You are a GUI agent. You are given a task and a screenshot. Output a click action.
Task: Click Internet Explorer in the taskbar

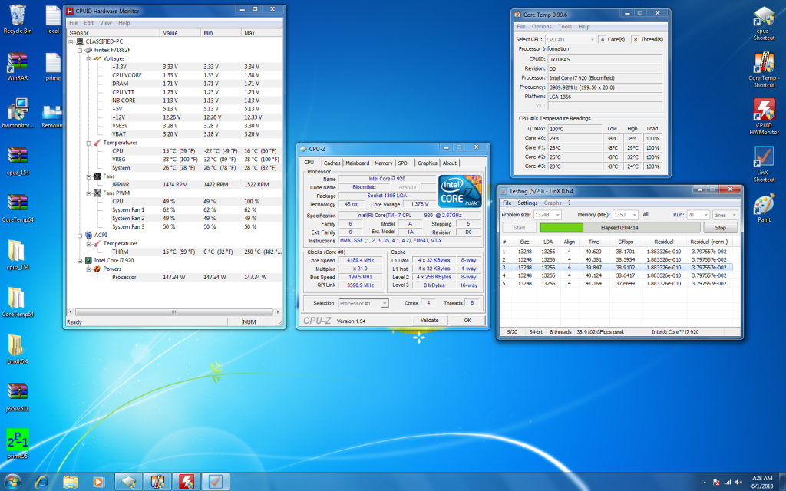(x=41, y=481)
